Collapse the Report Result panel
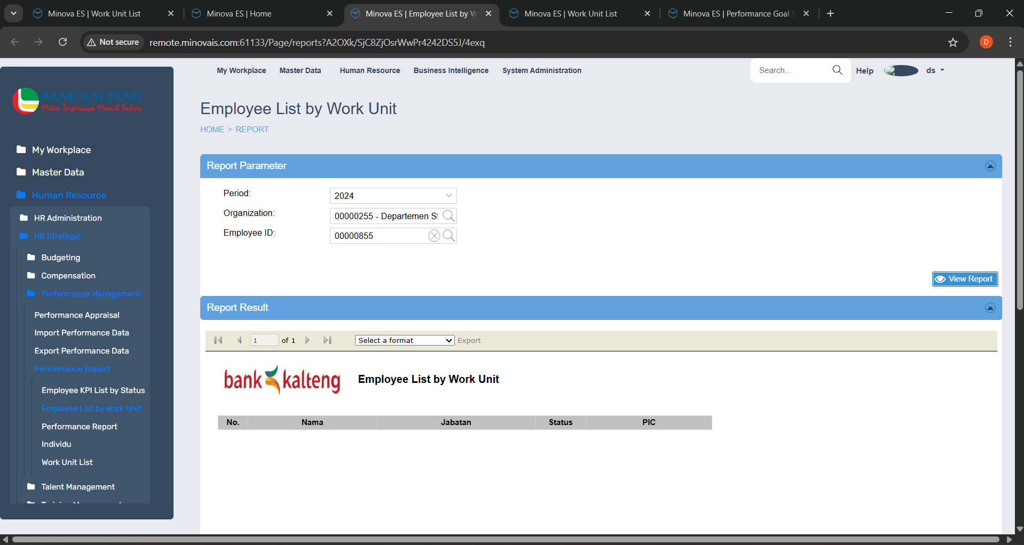The width and height of the screenshot is (1024, 545). (990, 308)
